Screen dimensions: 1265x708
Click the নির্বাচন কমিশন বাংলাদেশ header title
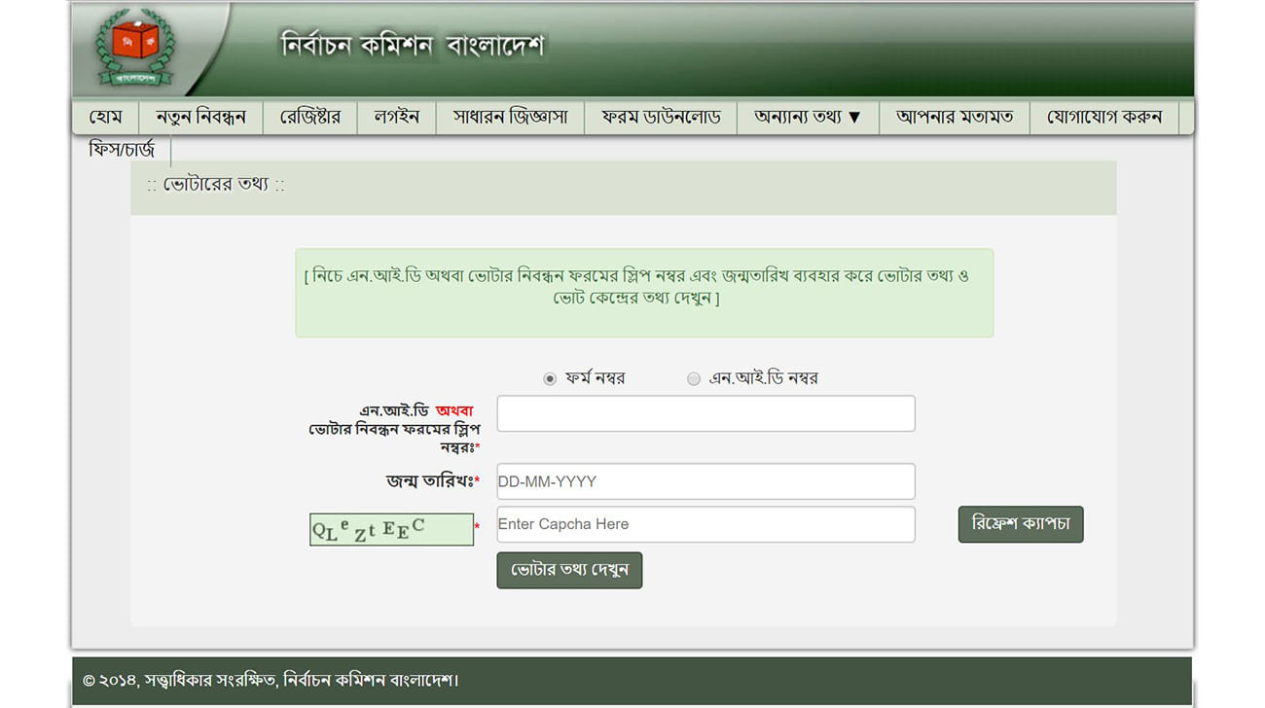413,46
